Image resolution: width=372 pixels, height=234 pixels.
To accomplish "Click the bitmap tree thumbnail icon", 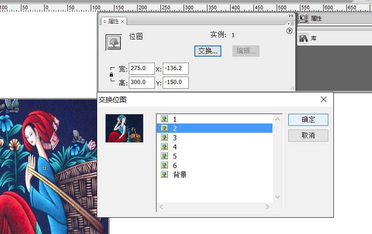I will (113, 43).
